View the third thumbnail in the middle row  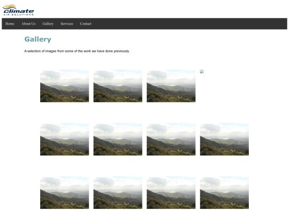pyautogui.click(x=171, y=139)
